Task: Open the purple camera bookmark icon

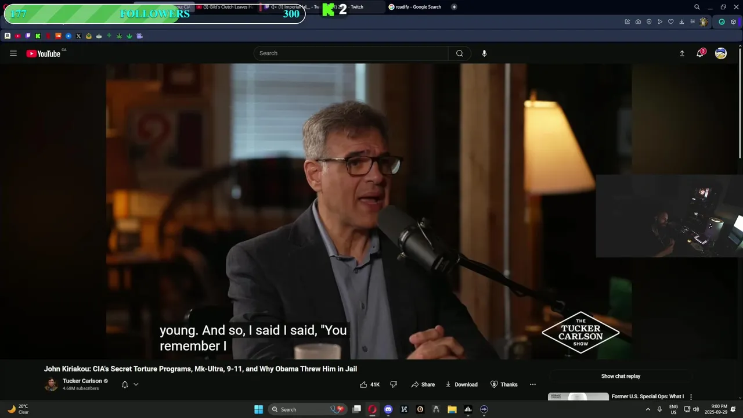Action: [139, 36]
